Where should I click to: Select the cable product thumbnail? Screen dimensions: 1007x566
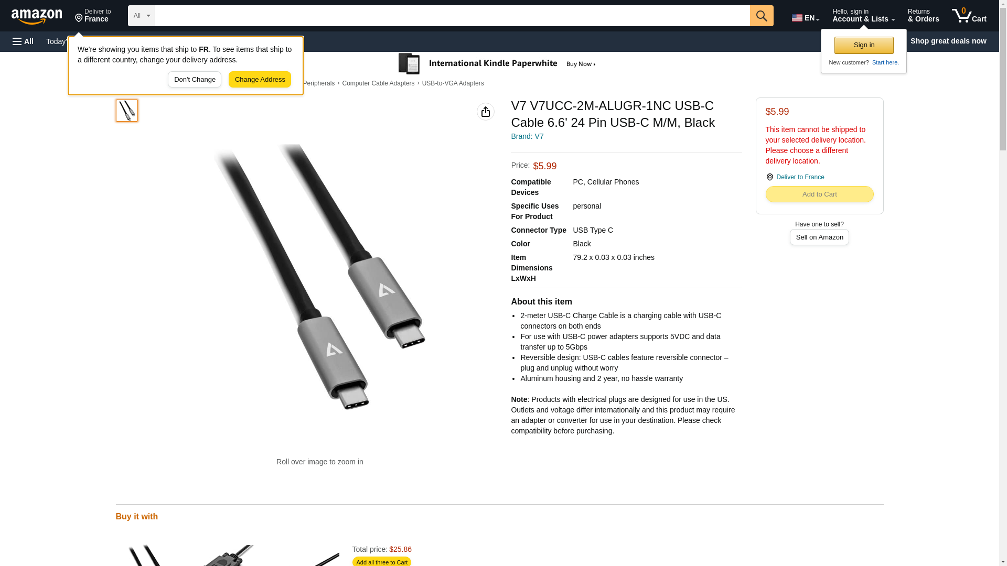pyautogui.click(x=127, y=111)
